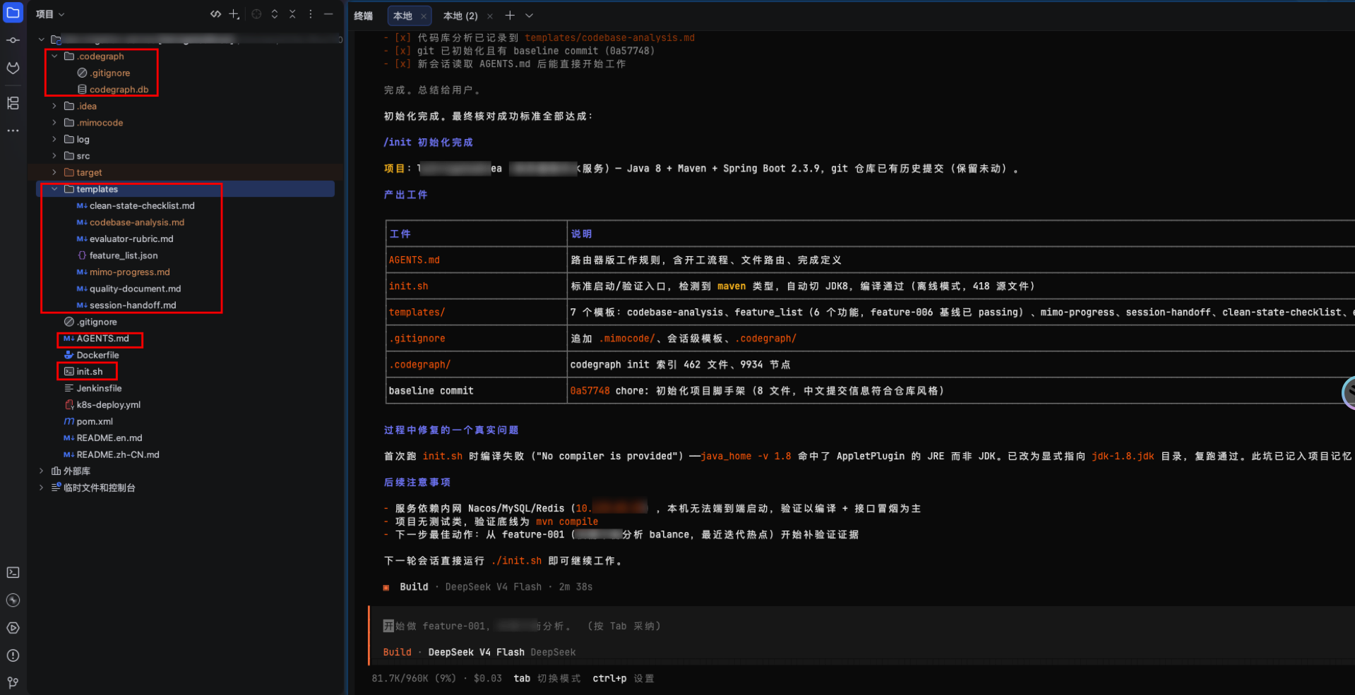Open mimo-progress.md file
The height and width of the screenshot is (695, 1355).
coord(124,272)
